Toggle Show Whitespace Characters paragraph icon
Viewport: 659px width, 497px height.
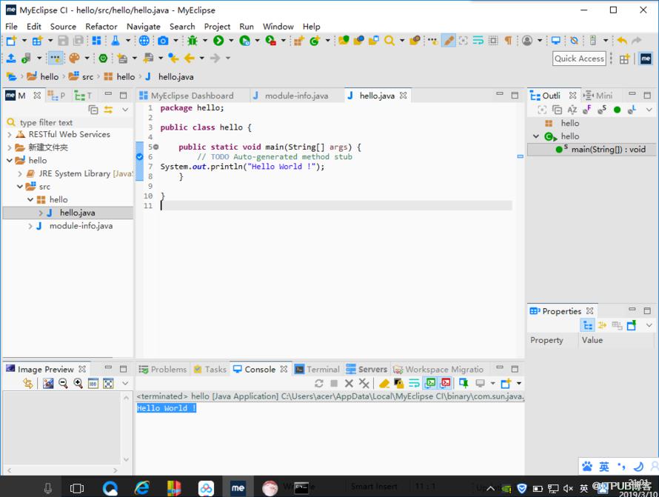click(x=508, y=40)
